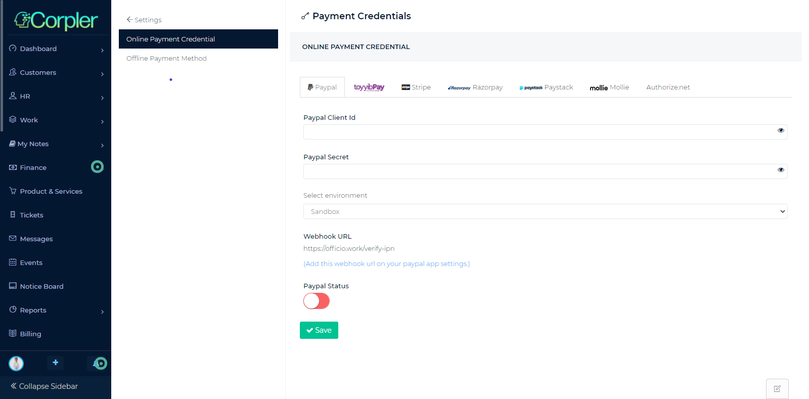The width and height of the screenshot is (809, 399).
Task: Switch to the Stripe payment tab
Action: point(416,87)
